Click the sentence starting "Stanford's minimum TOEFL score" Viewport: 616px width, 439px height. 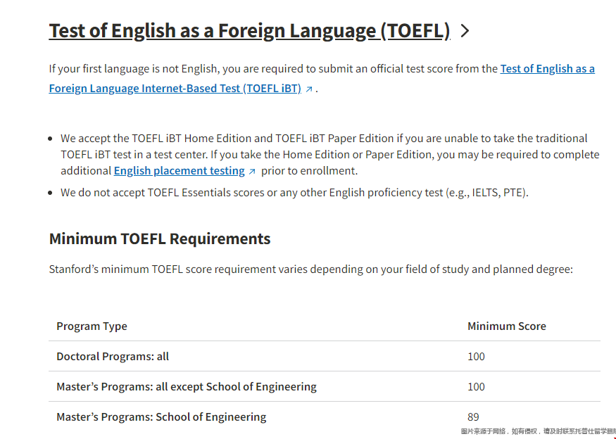coord(310,269)
